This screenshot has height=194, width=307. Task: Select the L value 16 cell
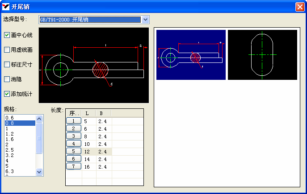point(89,167)
